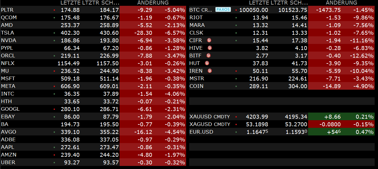
Task: Open the MSTR ticker symbol
Action: (197, 78)
